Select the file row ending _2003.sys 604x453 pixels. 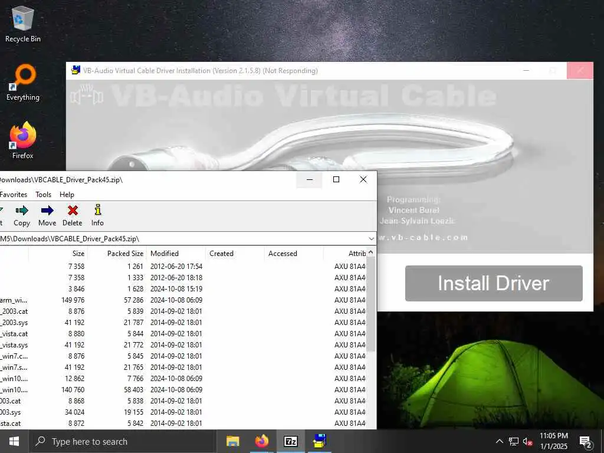(183, 322)
